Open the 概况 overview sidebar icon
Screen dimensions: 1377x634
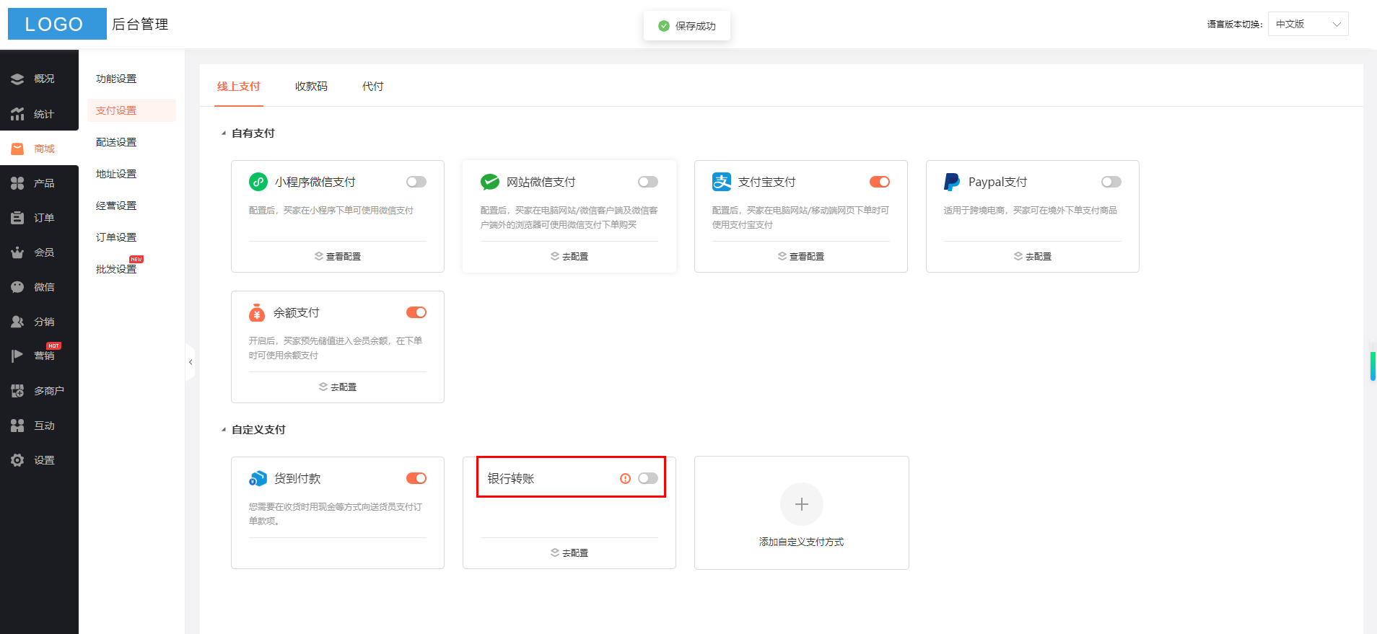tap(17, 79)
